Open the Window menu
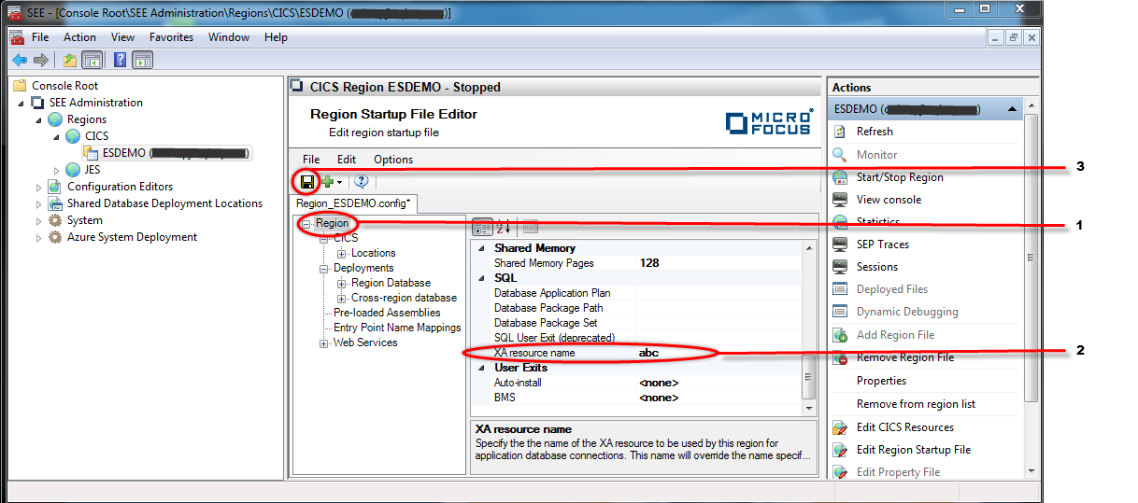 tap(229, 37)
